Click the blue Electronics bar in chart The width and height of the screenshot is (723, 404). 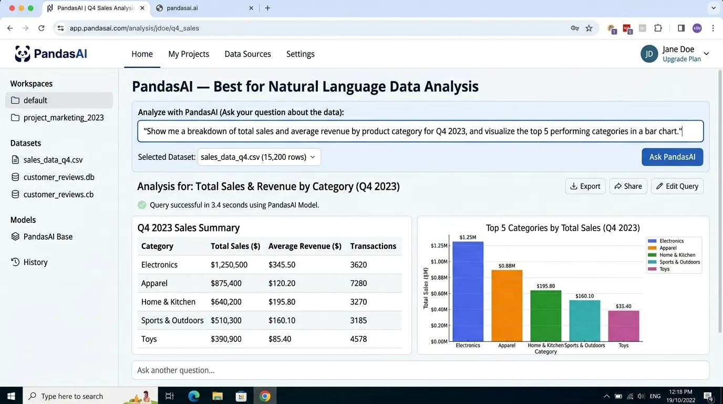tap(468, 291)
